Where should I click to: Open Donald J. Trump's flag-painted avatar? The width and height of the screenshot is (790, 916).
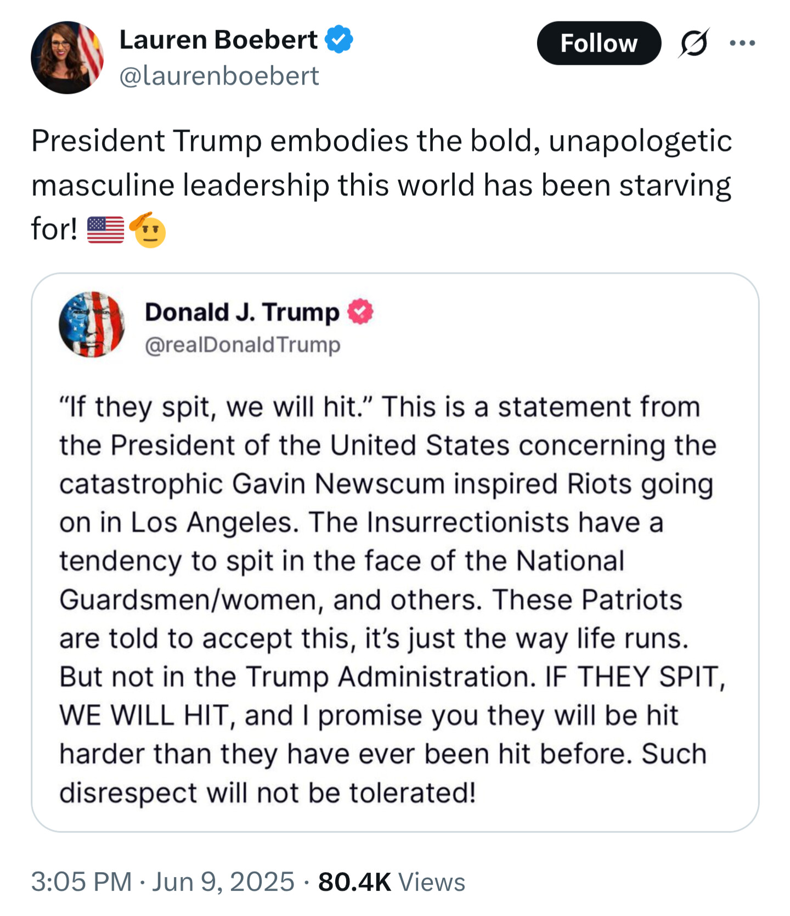[x=92, y=324]
